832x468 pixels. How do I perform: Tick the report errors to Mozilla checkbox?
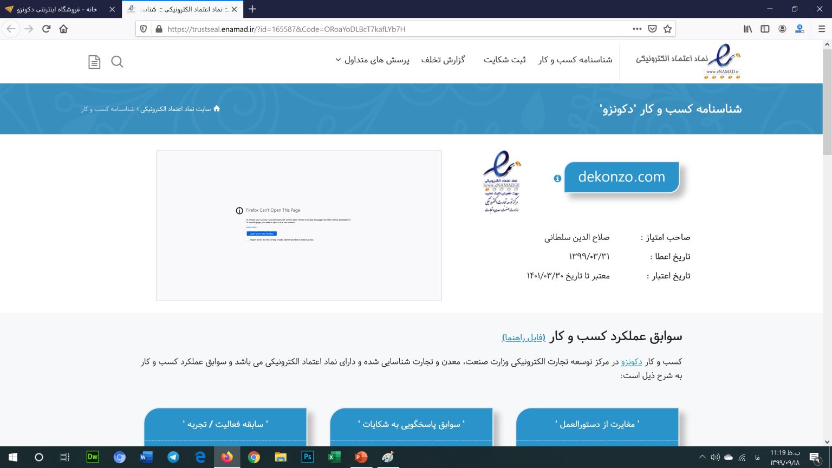click(x=248, y=239)
